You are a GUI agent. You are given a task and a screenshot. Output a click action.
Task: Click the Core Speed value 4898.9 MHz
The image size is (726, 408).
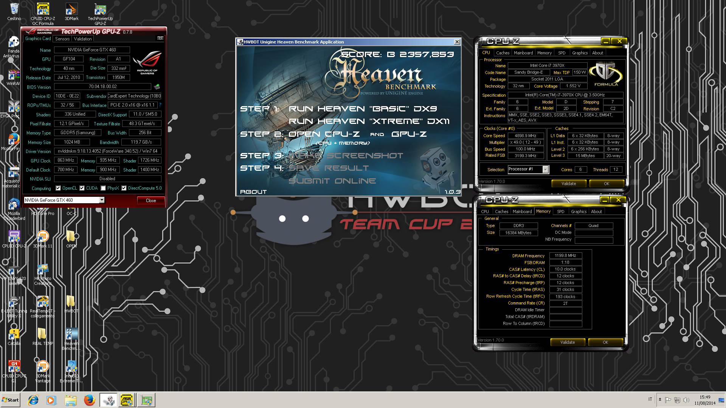coord(525,136)
